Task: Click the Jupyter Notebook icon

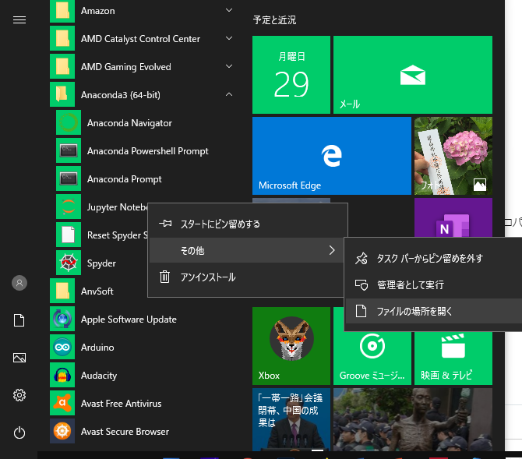Action: tap(69, 207)
